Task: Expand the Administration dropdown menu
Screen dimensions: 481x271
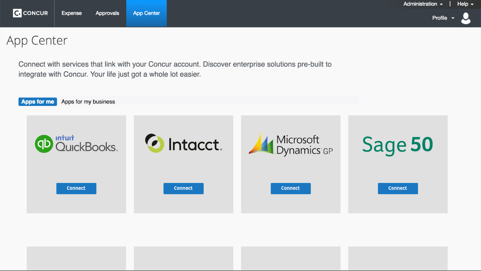Action: tap(423, 4)
